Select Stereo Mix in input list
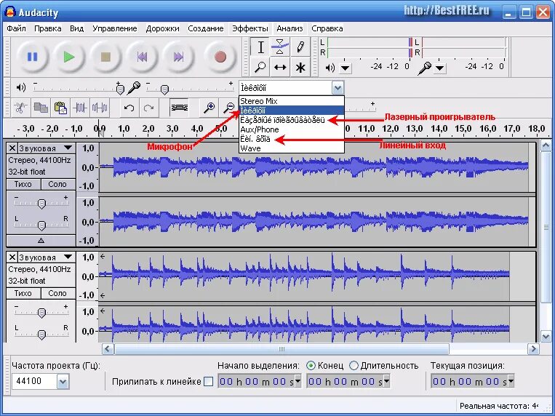Screen dimensions: 555x416 point(292,101)
